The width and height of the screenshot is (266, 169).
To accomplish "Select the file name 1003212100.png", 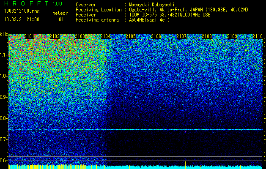I will [22, 11].
